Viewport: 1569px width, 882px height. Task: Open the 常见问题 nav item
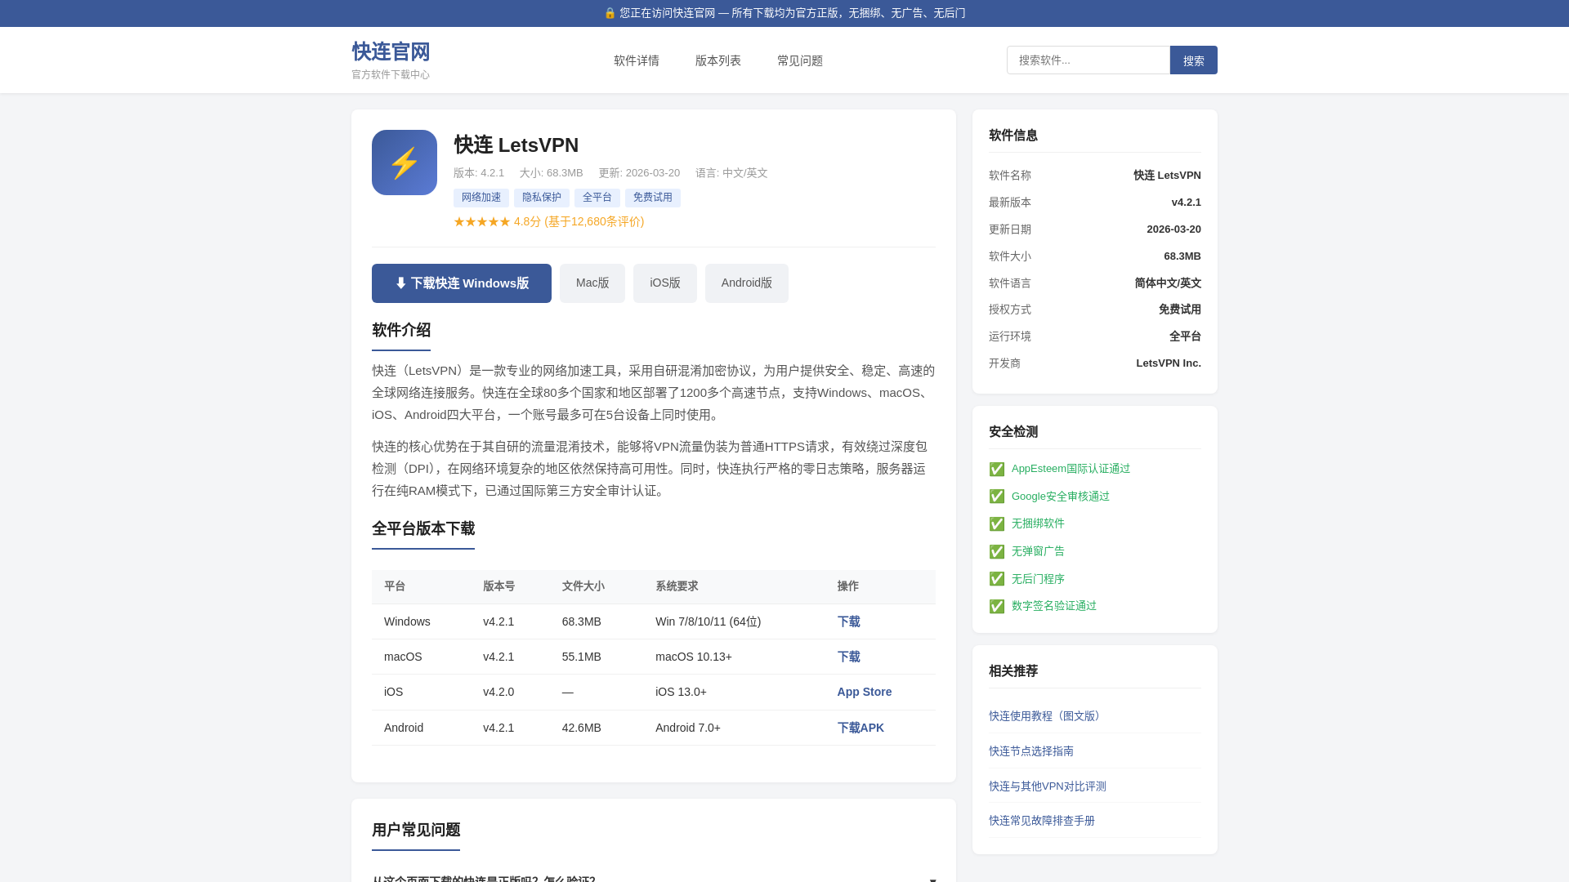click(800, 60)
